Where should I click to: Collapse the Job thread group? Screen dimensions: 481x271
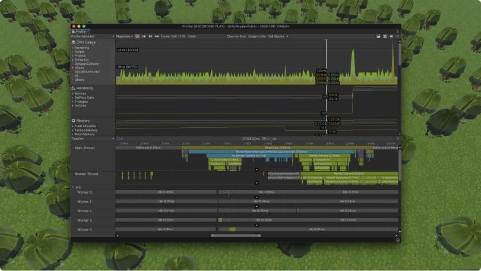72,187
